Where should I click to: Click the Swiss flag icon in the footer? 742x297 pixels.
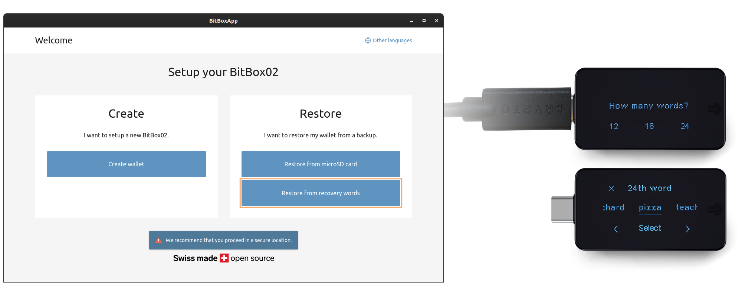click(x=224, y=258)
